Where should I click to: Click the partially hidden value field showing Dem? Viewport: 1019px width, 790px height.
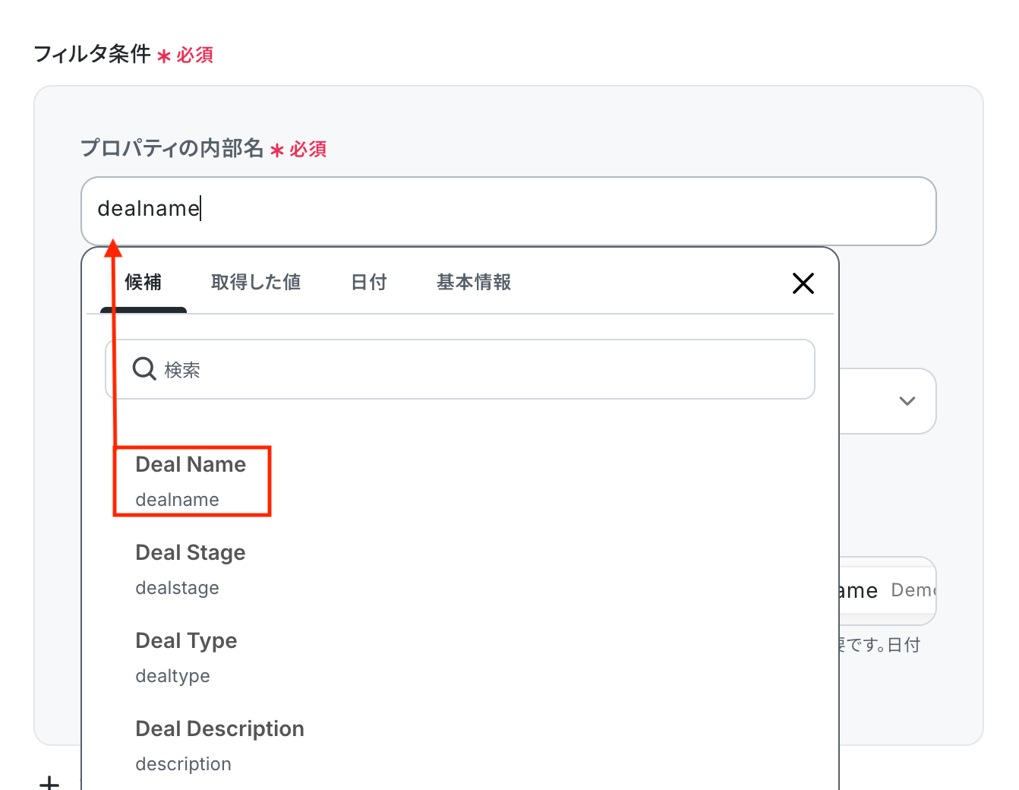pyautogui.click(x=888, y=591)
